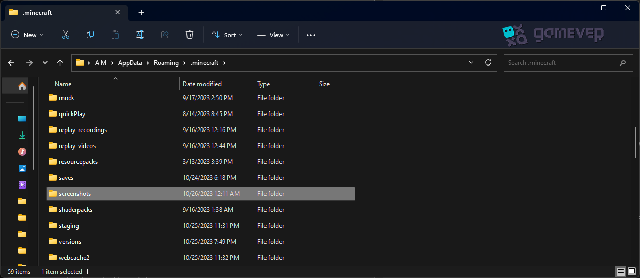The image size is (640, 278).
Task: Click the Delete trash can icon
Action: click(190, 35)
